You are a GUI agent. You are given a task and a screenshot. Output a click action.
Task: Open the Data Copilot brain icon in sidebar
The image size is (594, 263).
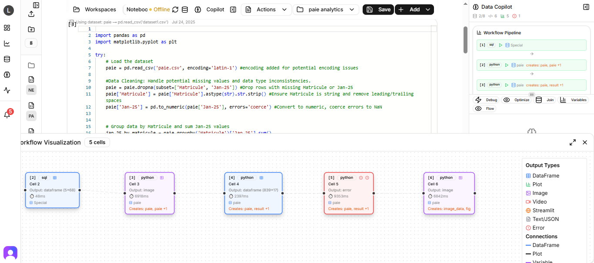(x=7, y=75)
